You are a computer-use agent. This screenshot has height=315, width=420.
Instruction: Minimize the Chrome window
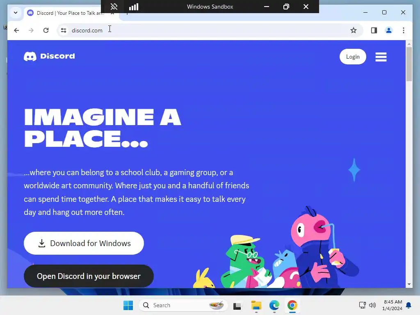[365, 12]
